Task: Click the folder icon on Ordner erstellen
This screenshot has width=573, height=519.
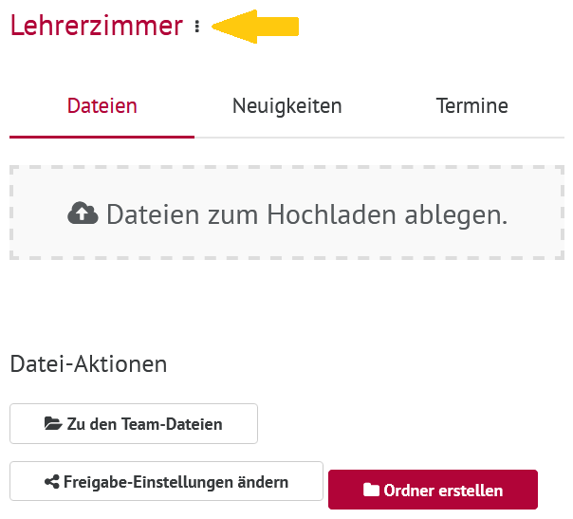Action: (x=371, y=490)
